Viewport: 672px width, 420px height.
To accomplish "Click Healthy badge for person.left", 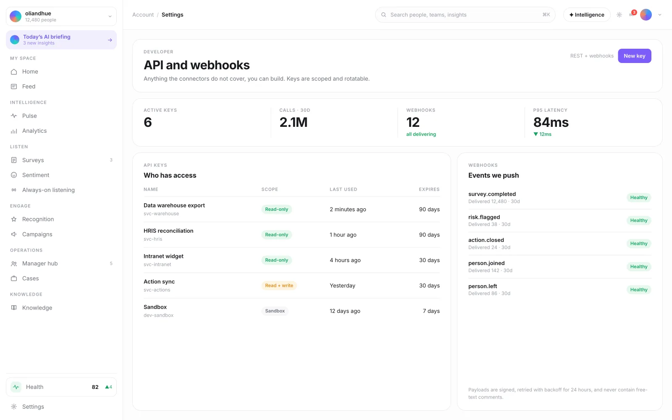I will tap(638, 290).
